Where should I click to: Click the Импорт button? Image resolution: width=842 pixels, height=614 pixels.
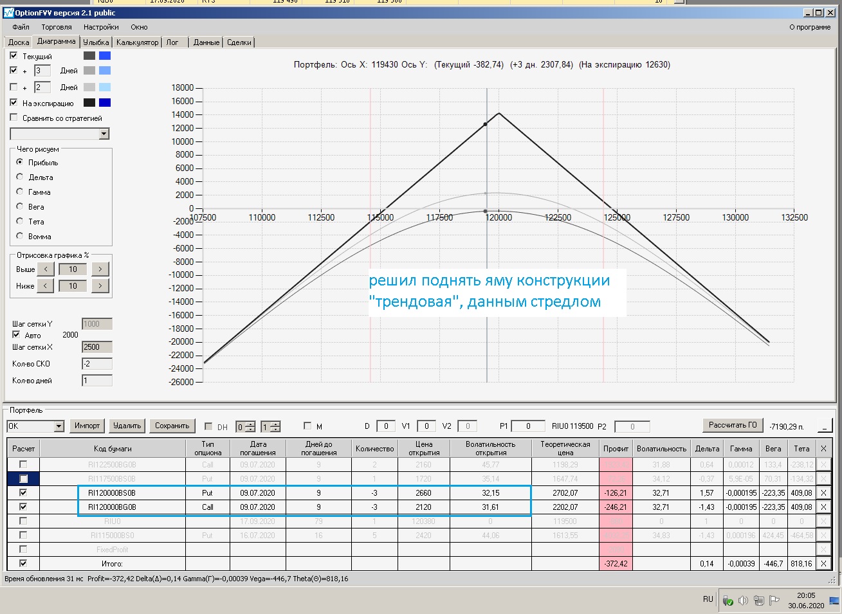click(87, 426)
